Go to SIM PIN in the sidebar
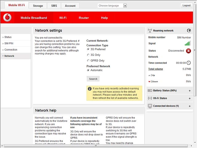The height and width of the screenshot is (148, 197). click(x=16, y=43)
